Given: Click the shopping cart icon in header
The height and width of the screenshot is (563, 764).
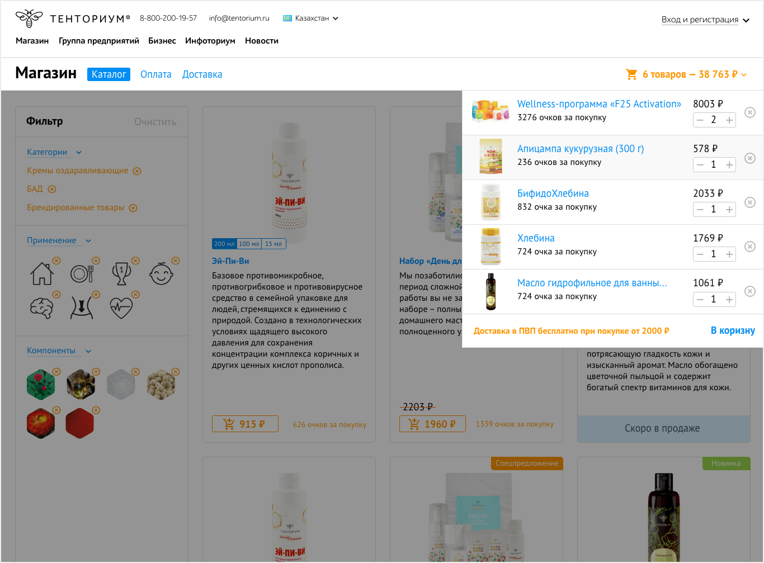Looking at the screenshot, I should (x=631, y=74).
